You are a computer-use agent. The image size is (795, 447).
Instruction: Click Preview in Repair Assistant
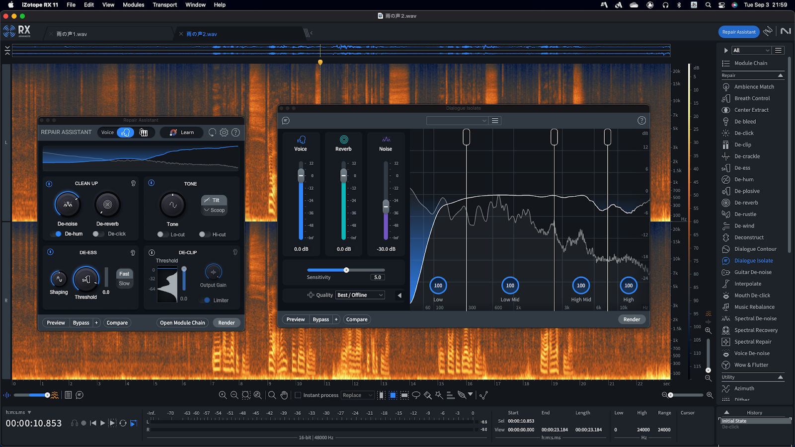[56, 323]
